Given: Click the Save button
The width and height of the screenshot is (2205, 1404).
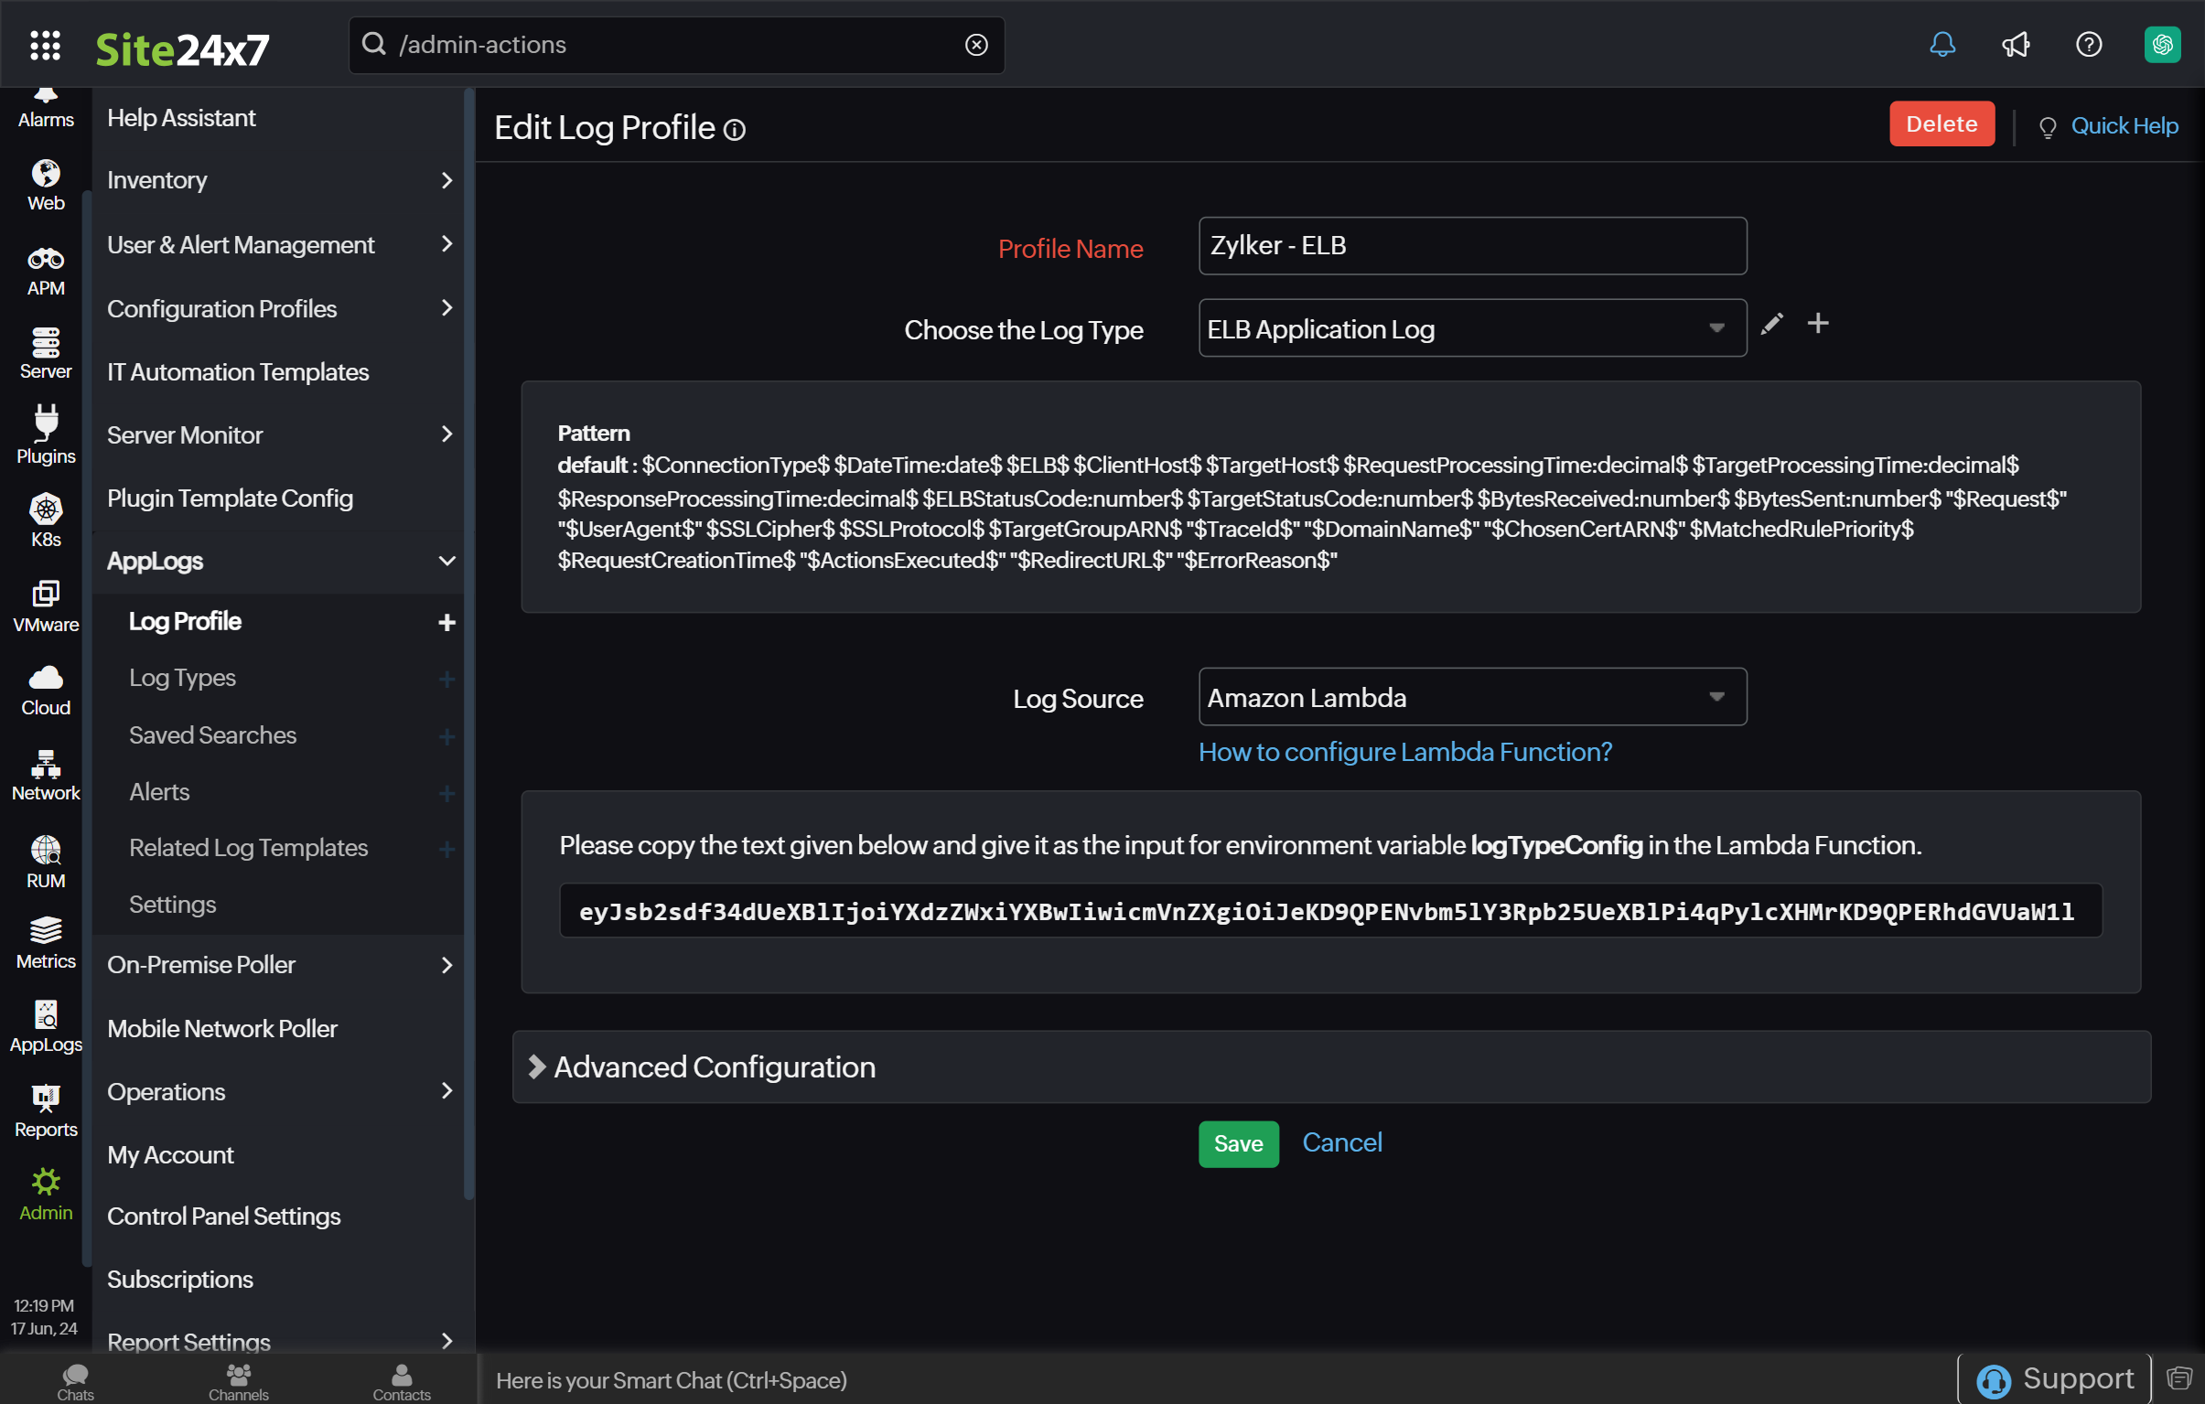Looking at the screenshot, I should (x=1238, y=1143).
